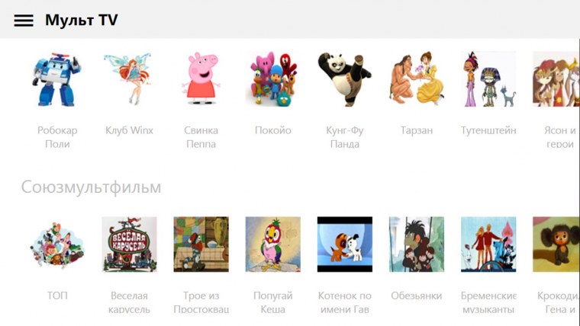Choose the Покойо characters thumbnail
The height and width of the screenshot is (326, 580).
(273, 78)
